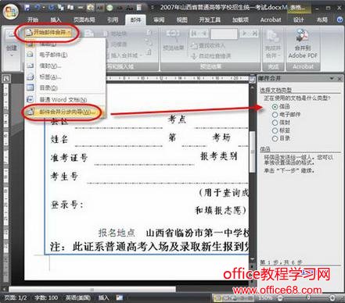The image size is (345, 303).
Task: Switch to the 开始 ribbon tab
Action: coord(33,20)
